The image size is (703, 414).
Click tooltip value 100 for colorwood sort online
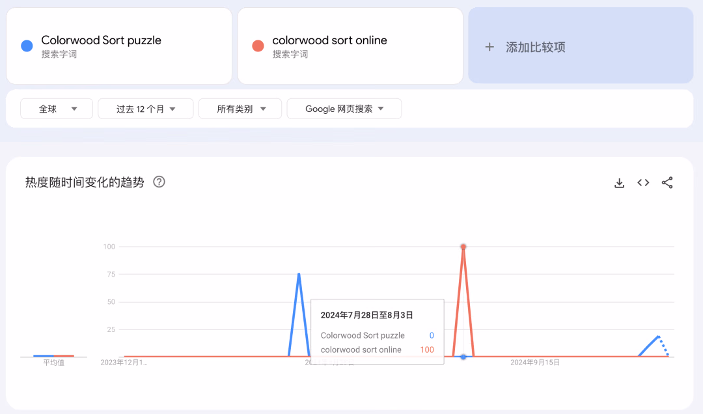click(x=427, y=350)
